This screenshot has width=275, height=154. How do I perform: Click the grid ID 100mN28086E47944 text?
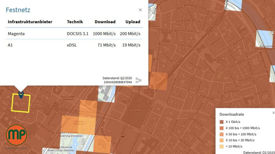tap(117, 82)
